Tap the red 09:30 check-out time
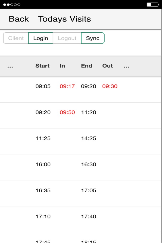This screenshot has width=162, height=243. [x=110, y=86]
